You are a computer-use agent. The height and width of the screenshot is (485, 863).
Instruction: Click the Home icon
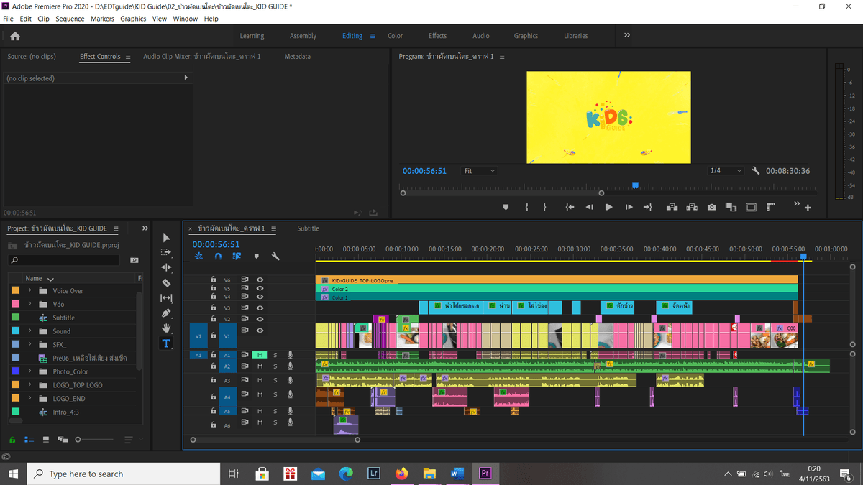15,36
